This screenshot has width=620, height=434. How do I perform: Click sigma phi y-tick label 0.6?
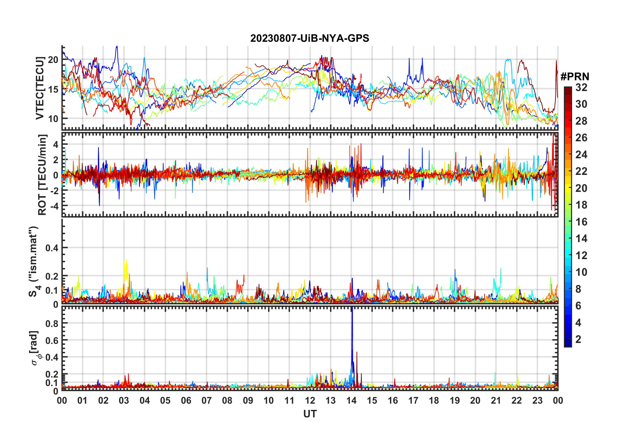(x=52, y=340)
